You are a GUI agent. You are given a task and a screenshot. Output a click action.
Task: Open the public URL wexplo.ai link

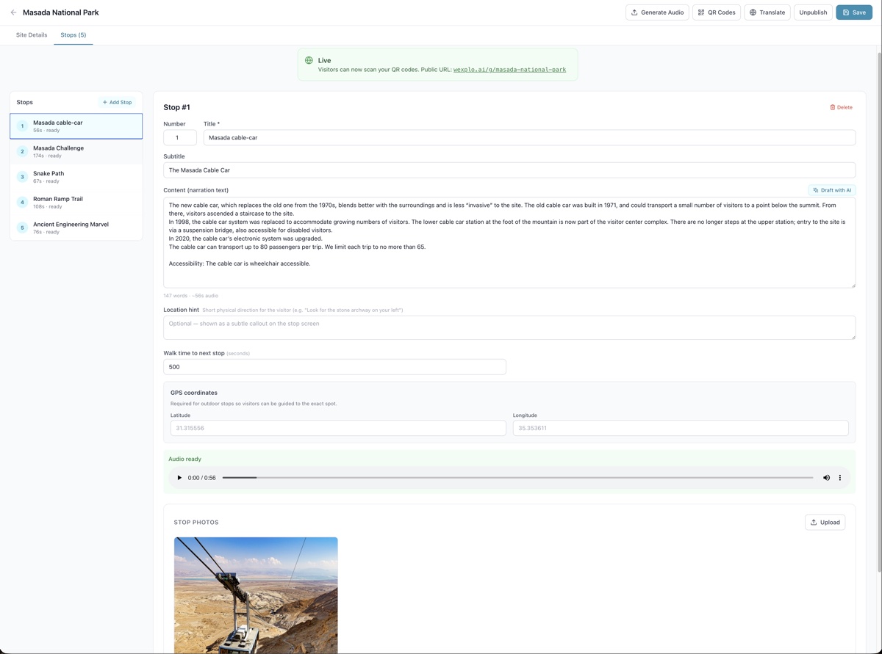509,70
